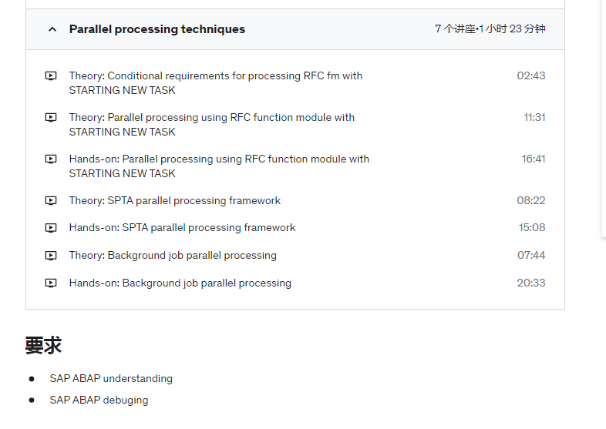This screenshot has height=429, width=606.
Task: Open Theory: SPTA parallel processing framework lecture
Action: point(175,201)
